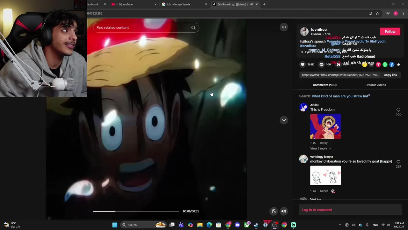Open the "Eyes Without A Face - Billy Idol" sound

coord(326,52)
